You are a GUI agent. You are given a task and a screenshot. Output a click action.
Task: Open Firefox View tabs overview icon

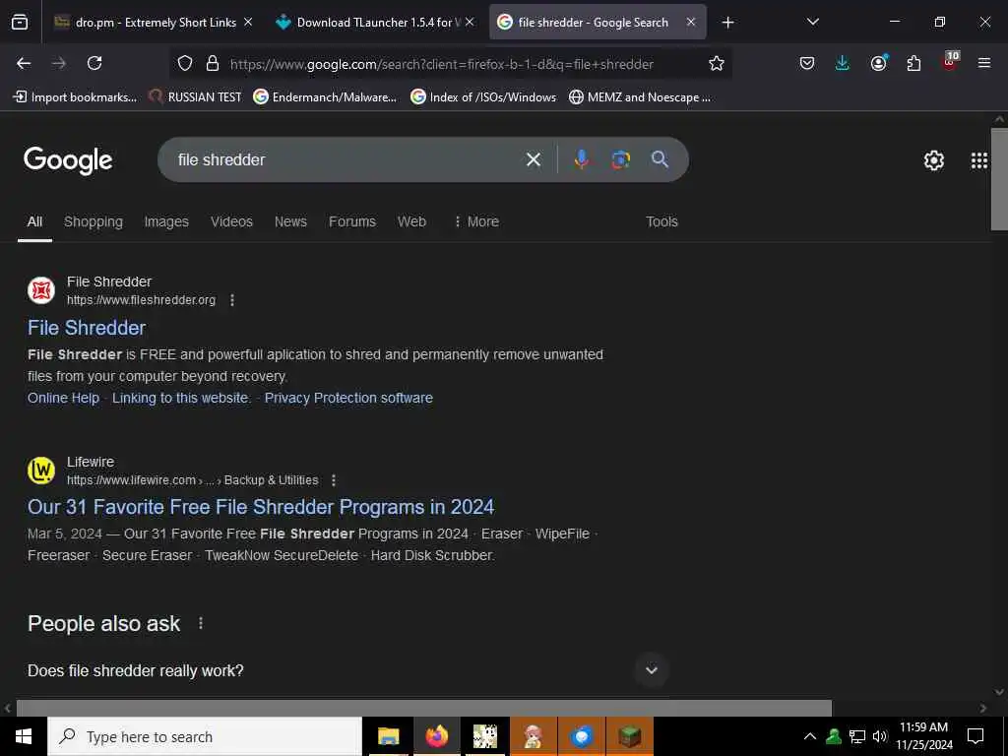pyautogui.click(x=20, y=23)
